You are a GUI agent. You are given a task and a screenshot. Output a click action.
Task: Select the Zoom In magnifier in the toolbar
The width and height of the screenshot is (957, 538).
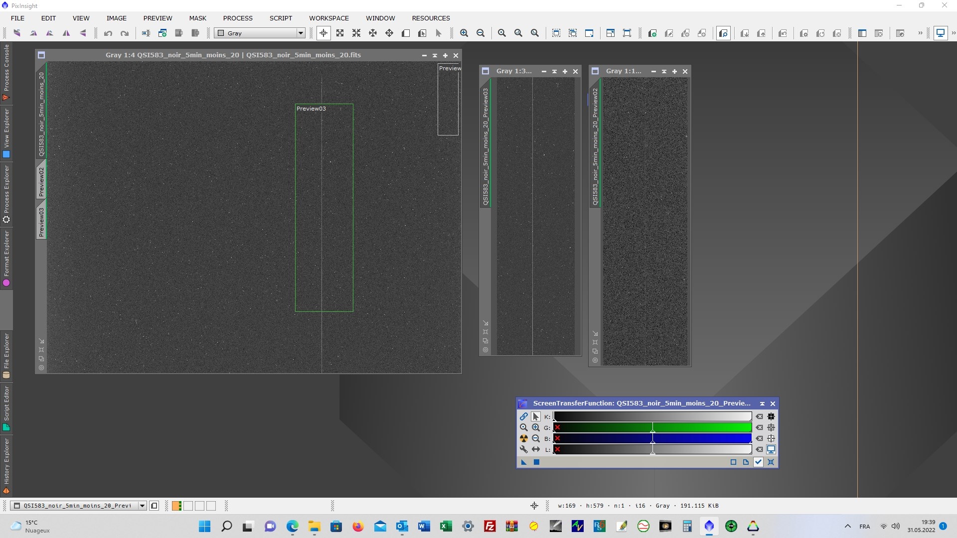(x=464, y=33)
